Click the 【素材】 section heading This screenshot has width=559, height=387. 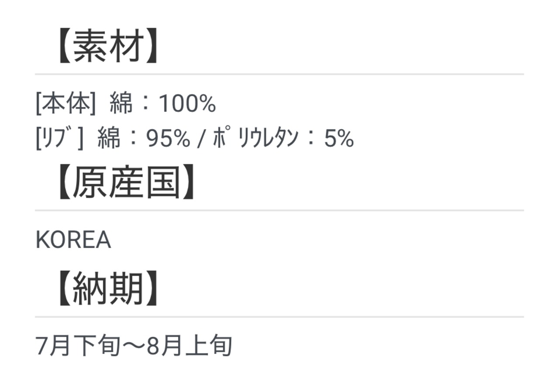[107, 48]
